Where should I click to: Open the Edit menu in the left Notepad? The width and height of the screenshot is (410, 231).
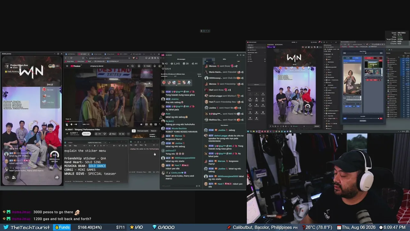point(71,146)
